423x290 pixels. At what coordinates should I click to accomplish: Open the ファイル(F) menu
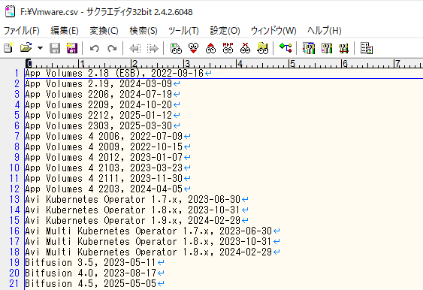click(22, 31)
